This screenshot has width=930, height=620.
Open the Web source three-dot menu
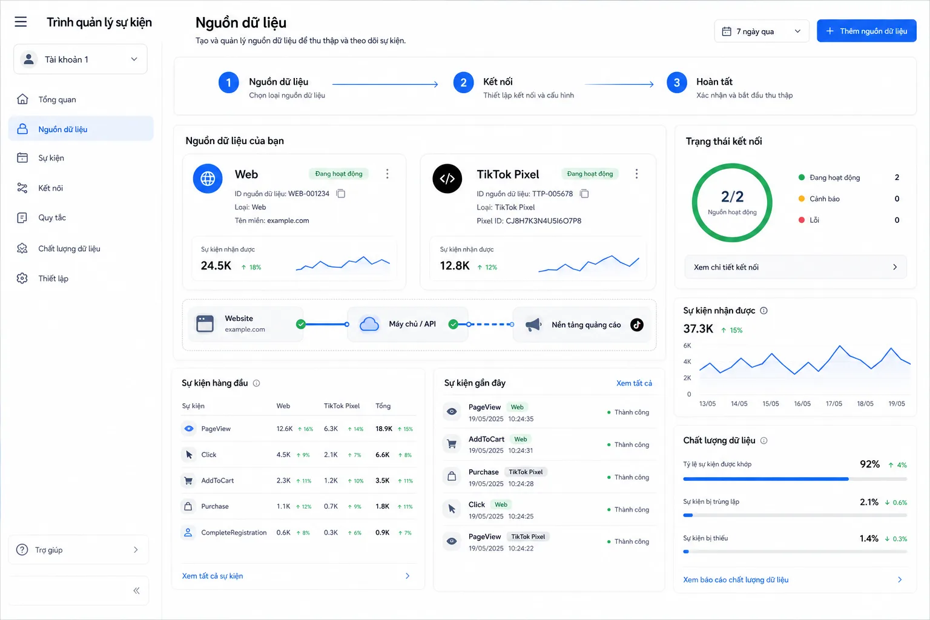pos(387,174)
